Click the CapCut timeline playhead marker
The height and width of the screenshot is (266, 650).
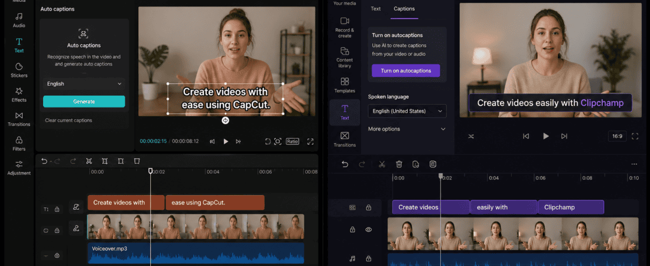tap(151, 171)
